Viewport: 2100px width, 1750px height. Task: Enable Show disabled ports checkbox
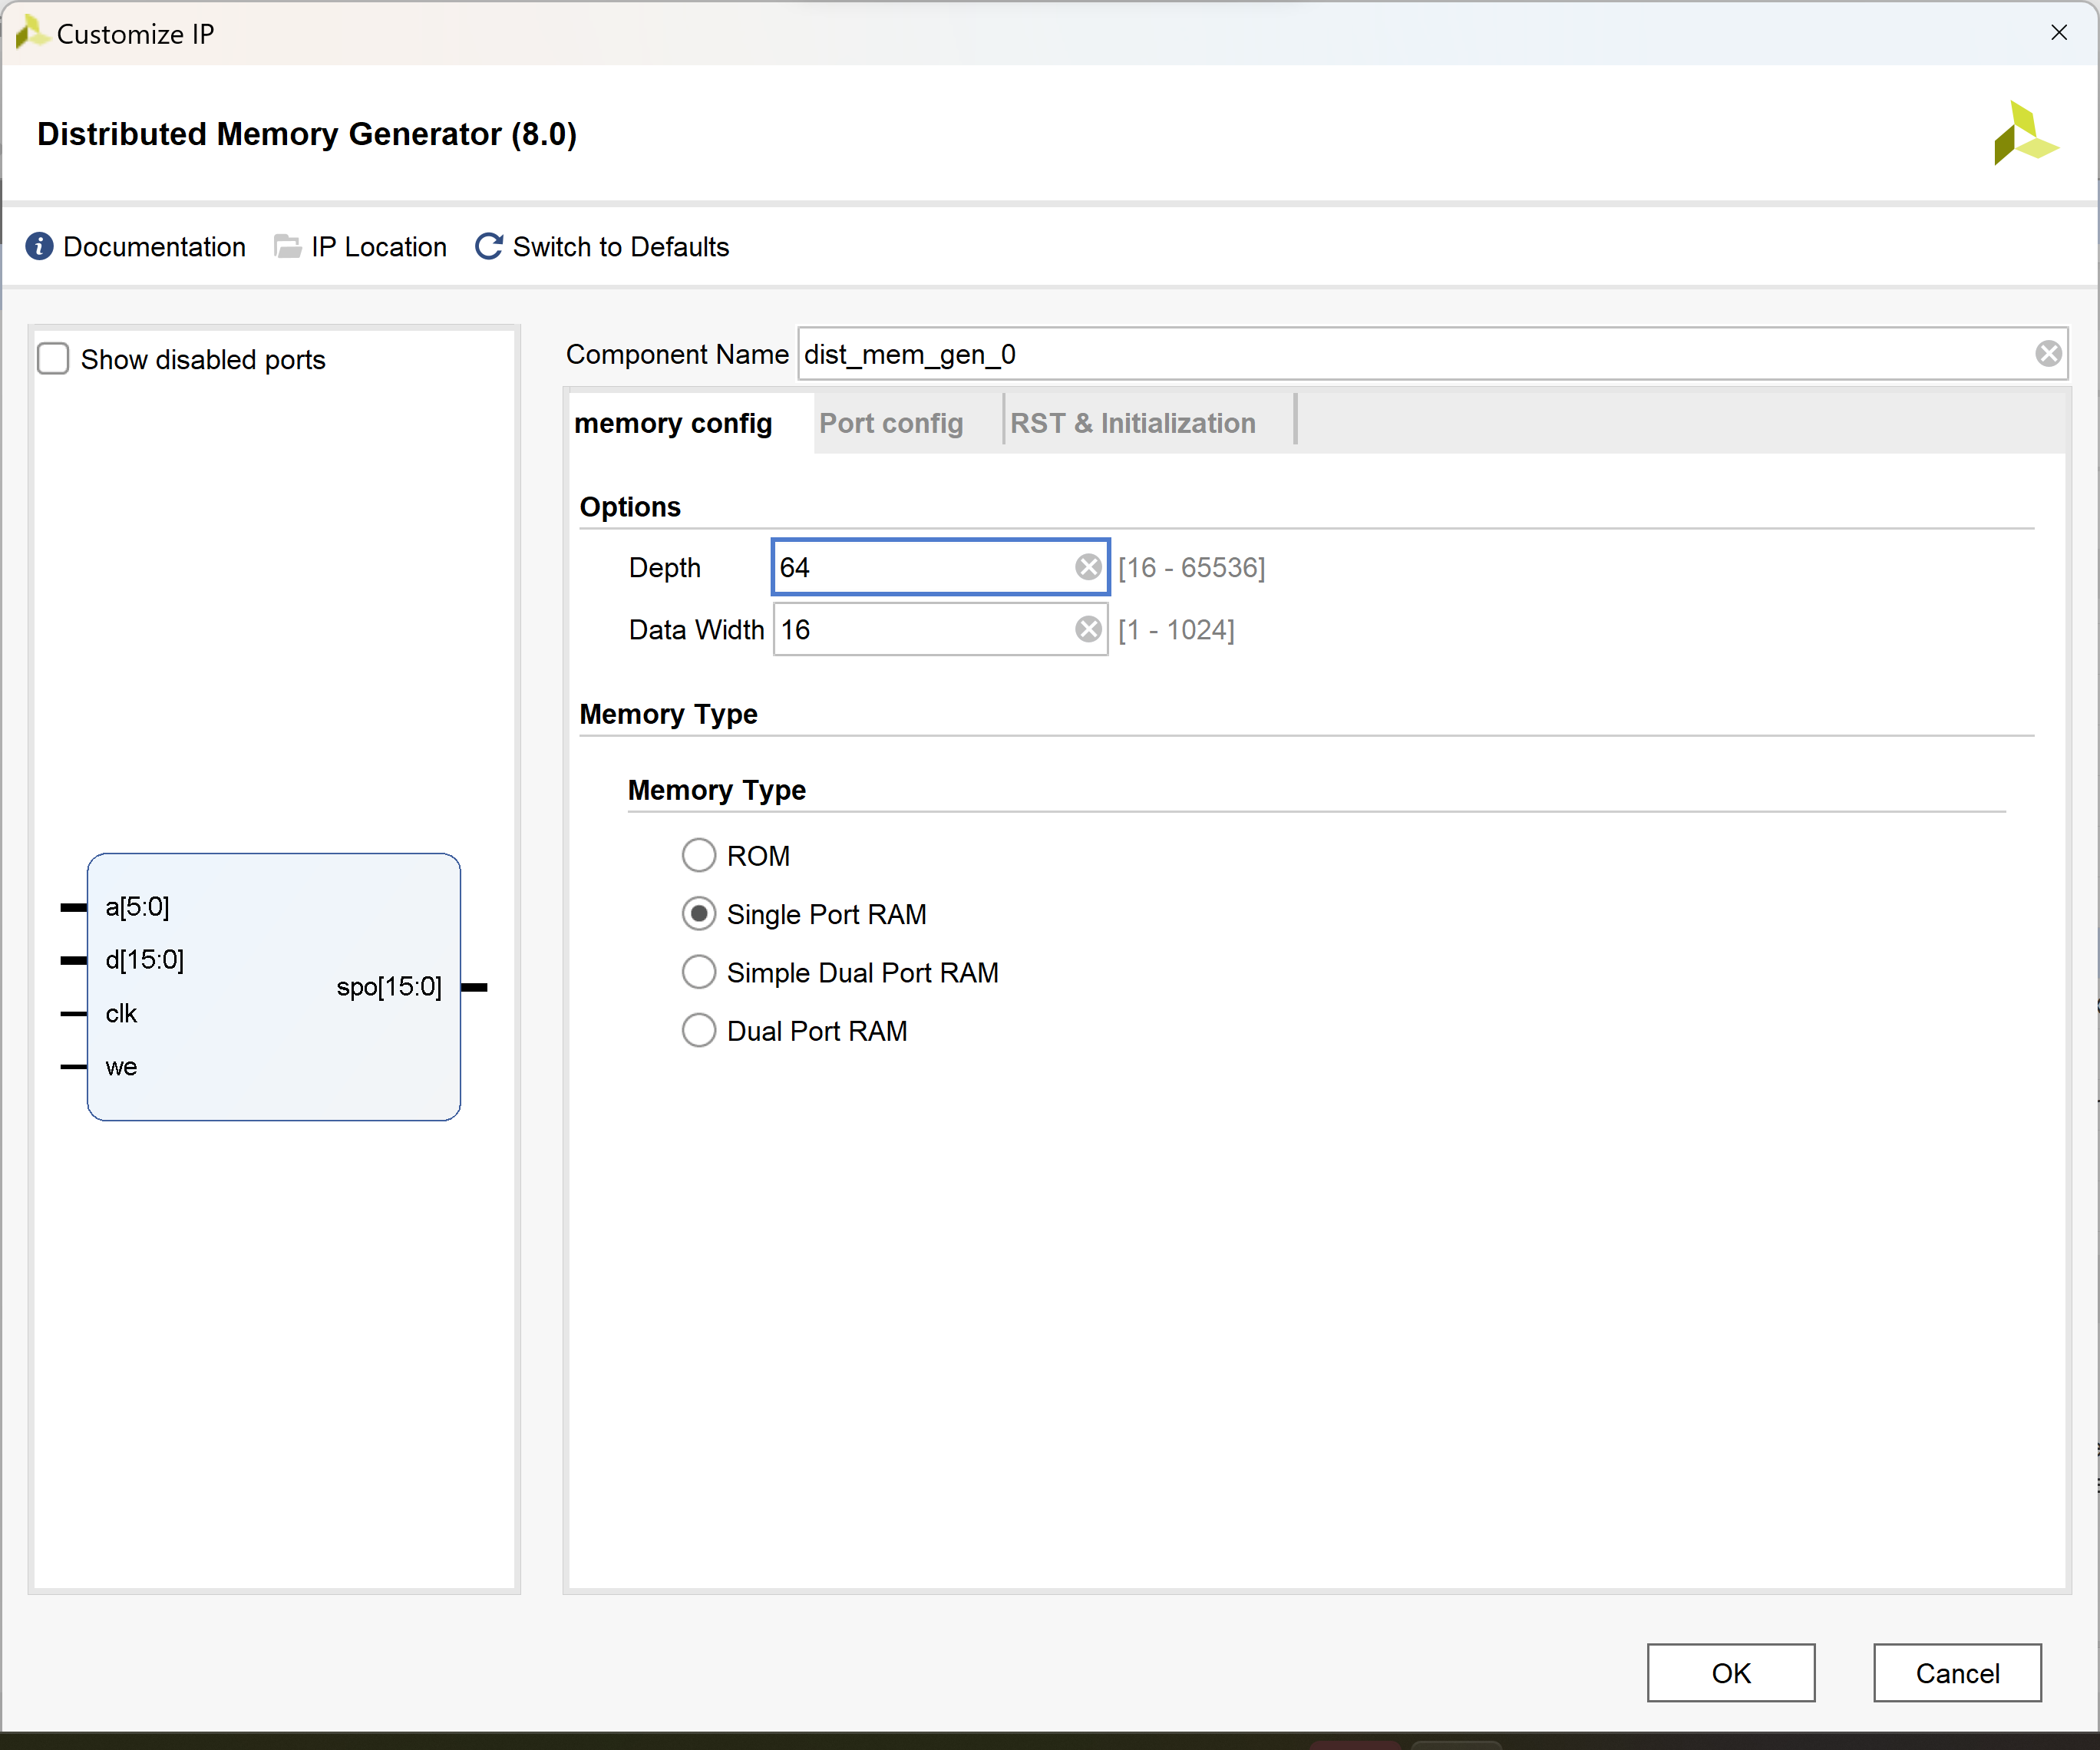click(53, 358)
